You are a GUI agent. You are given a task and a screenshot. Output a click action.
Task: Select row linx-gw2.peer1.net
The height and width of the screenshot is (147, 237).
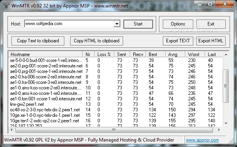pos(116,104)
